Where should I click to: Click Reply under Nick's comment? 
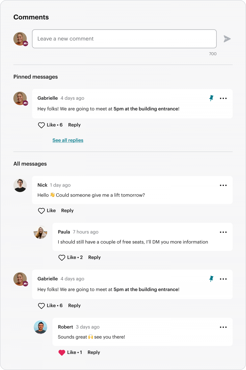[x=67, y=211]
